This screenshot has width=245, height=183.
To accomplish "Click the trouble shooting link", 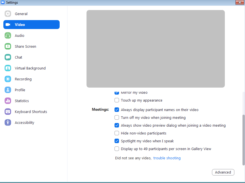I will tap(167, 158).
